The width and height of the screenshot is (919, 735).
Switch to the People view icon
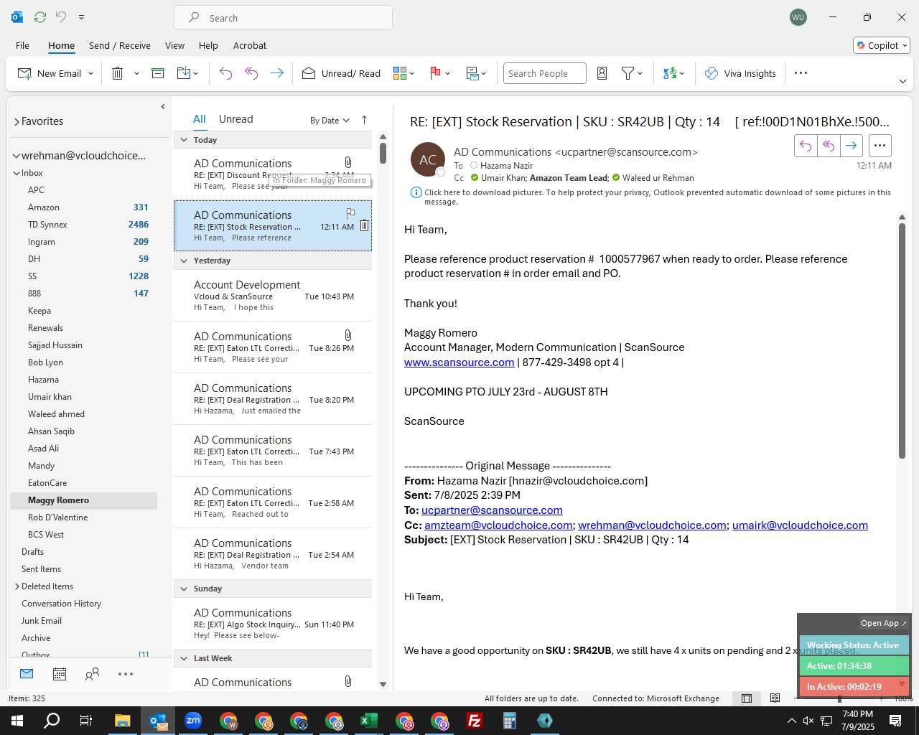pyautogui.click(x=92, y=674)
